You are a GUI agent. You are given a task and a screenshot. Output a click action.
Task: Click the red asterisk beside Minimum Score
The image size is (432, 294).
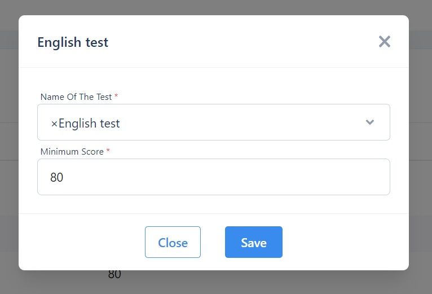(x=108, y=151)
